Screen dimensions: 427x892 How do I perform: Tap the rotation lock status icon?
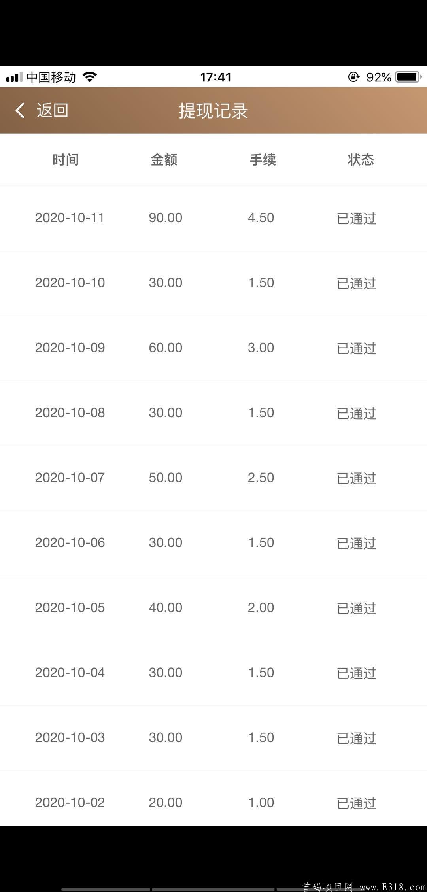point(353,77)
